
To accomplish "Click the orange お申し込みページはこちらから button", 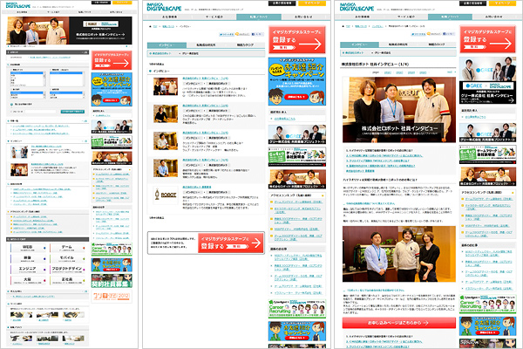I will coord(397,321).
